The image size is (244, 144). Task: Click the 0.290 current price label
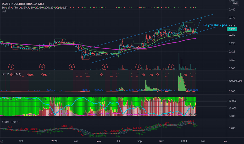[232, 29]
